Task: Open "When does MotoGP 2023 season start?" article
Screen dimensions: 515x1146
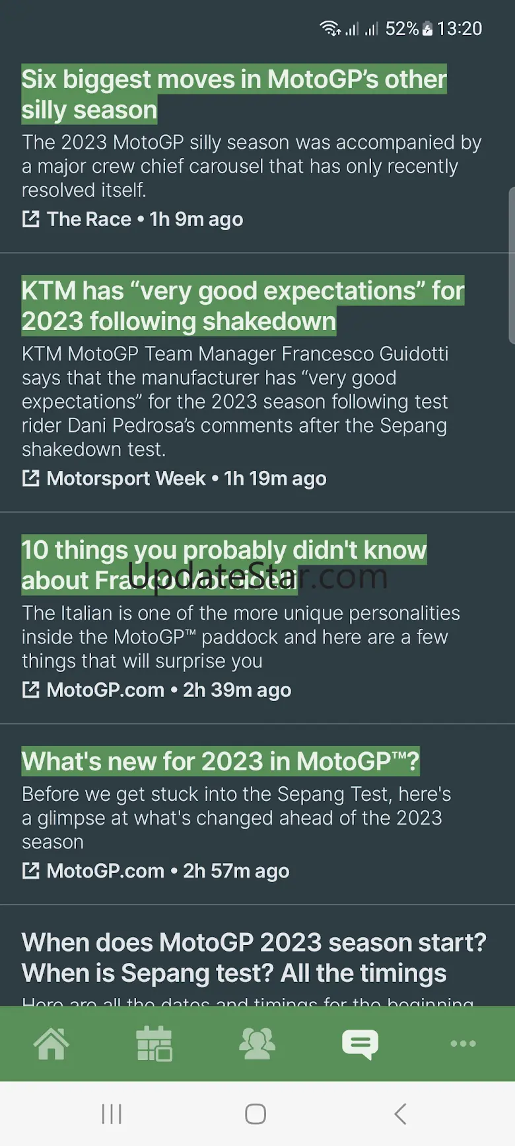Action: tap(254, 958)
